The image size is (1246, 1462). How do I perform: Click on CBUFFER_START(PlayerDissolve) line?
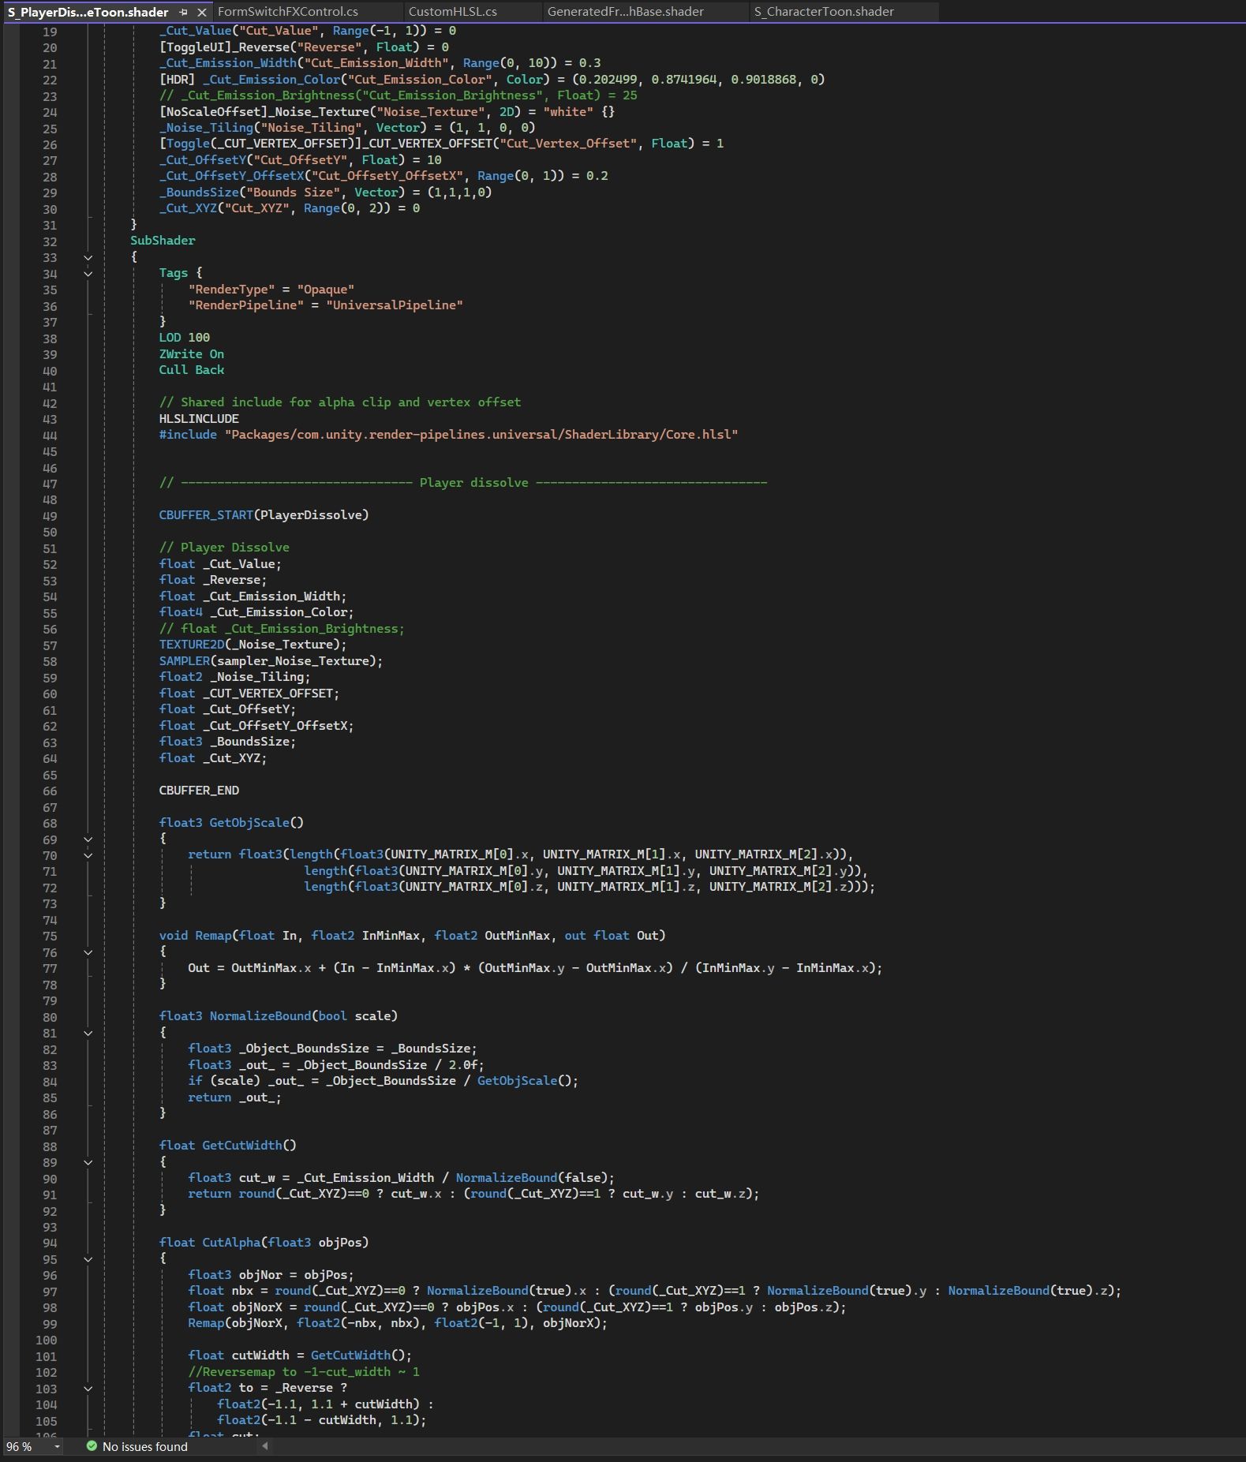tap(264, 515)
